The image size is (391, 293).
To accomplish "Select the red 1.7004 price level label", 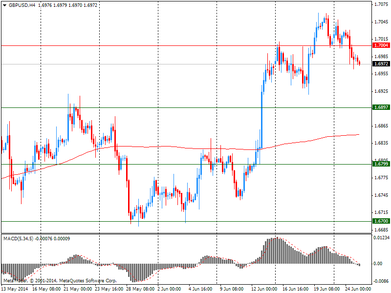I will (x=381, y=45).
